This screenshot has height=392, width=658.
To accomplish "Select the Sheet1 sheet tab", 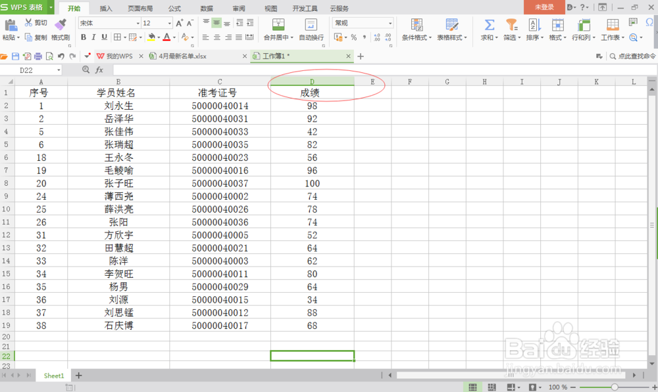I will point(54,376).
